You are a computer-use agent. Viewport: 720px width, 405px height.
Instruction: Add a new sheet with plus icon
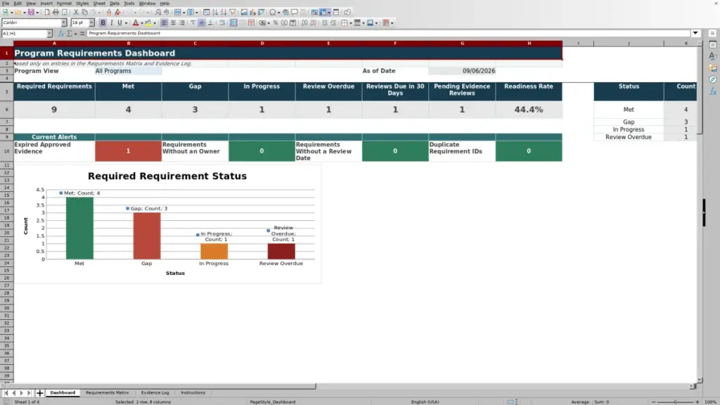point(39,392)
